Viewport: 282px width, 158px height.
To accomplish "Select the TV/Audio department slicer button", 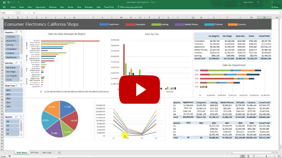I will 12,37.
